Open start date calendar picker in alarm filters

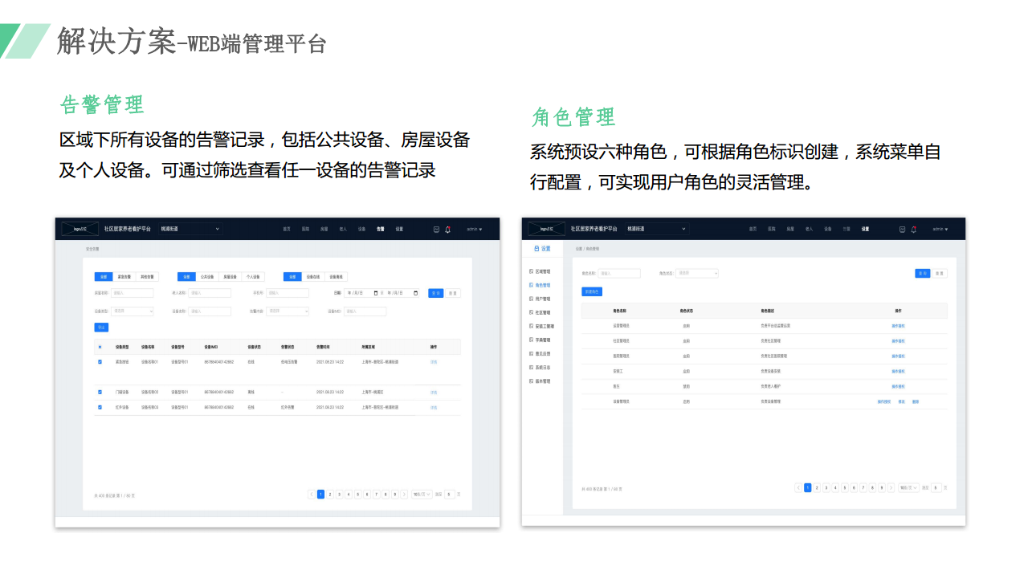(376, 293)
